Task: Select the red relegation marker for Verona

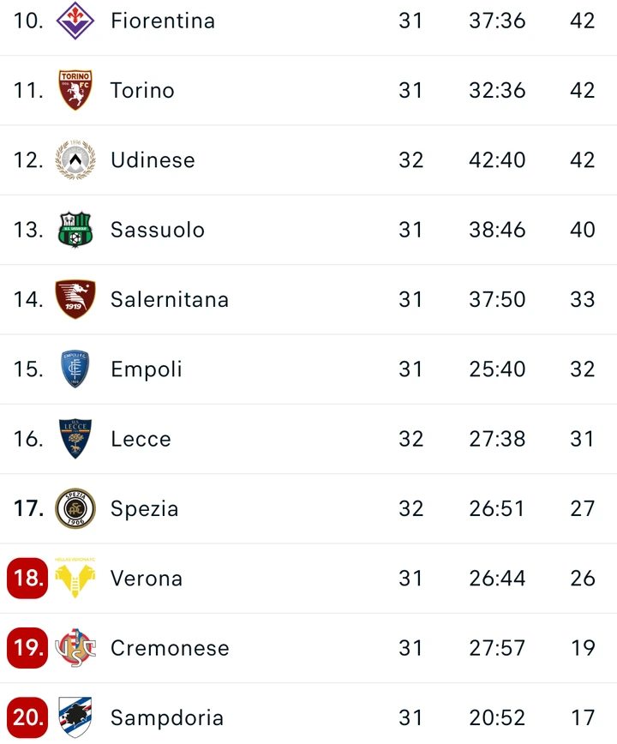Action: coord(27,578)
